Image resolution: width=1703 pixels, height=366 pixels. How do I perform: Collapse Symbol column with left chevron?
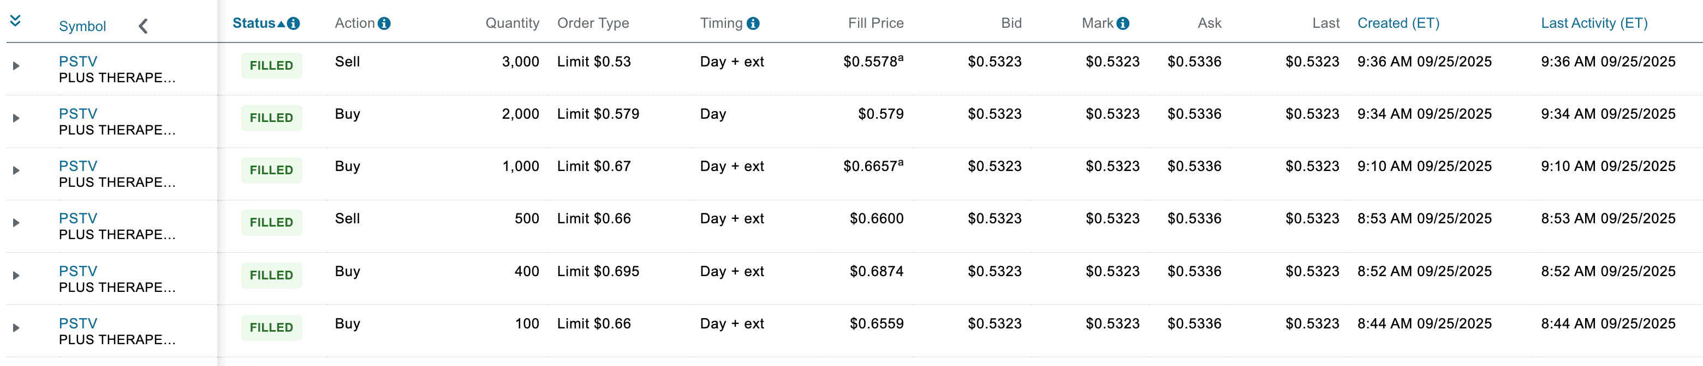[143, 26]
